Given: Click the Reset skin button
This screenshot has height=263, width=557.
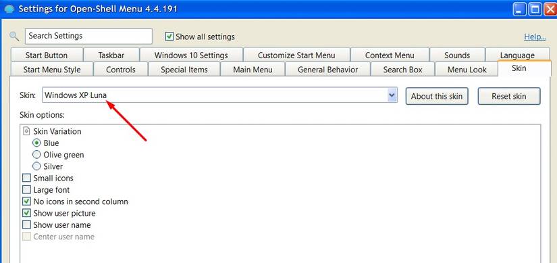Looking at the screenshot, I should (509, 96).
